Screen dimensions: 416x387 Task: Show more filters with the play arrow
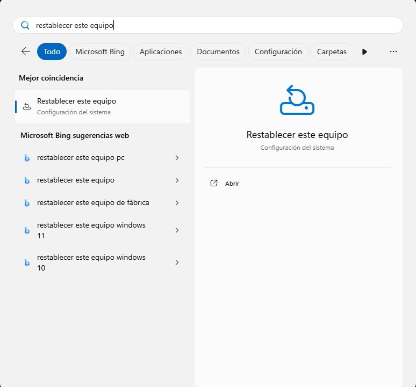[364, 52]
